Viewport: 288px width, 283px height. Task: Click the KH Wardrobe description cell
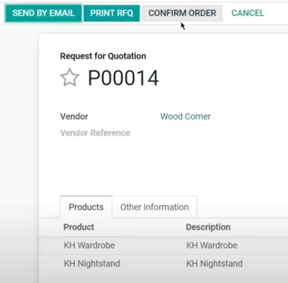click(x=212, y=246)
